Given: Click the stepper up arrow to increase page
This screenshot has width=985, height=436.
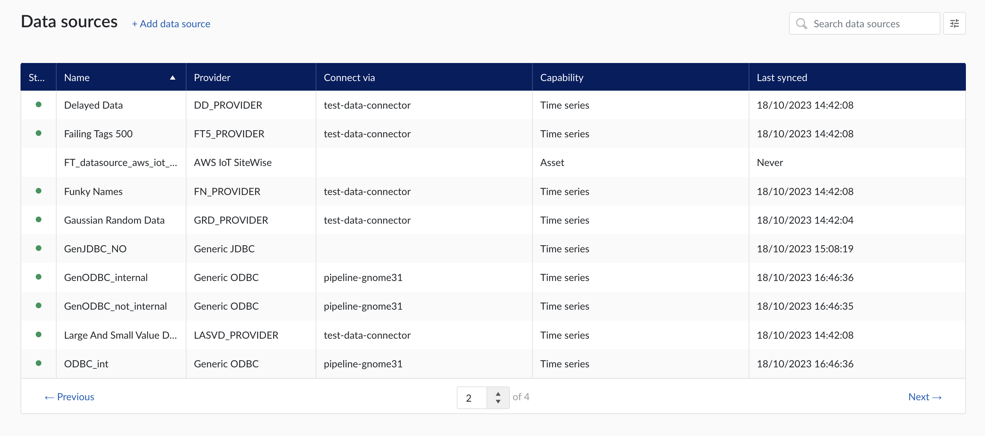Looking at the screenshot, I should (497, 394).
